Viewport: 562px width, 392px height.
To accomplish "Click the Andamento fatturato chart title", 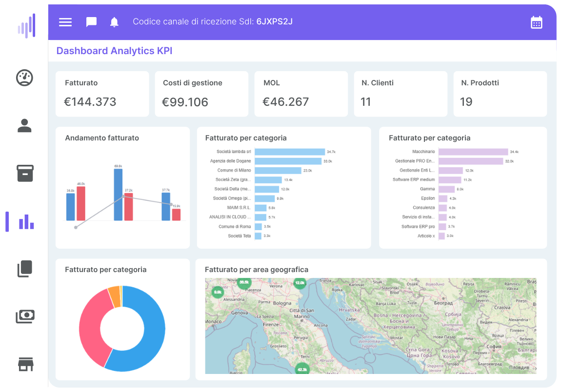I will [102, 138].
